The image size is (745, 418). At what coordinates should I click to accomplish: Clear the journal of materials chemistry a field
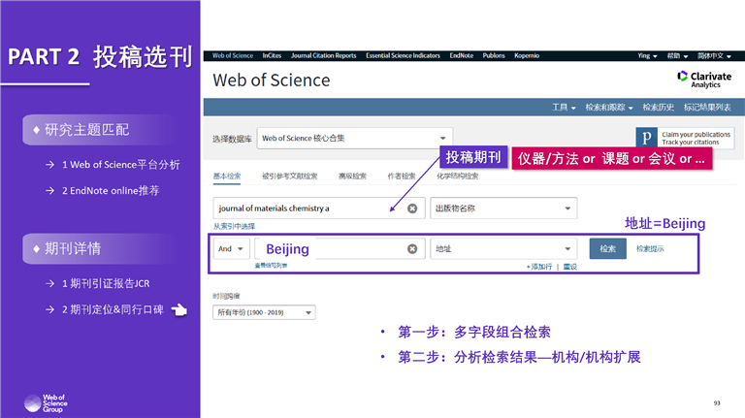(x=412, y=209)
